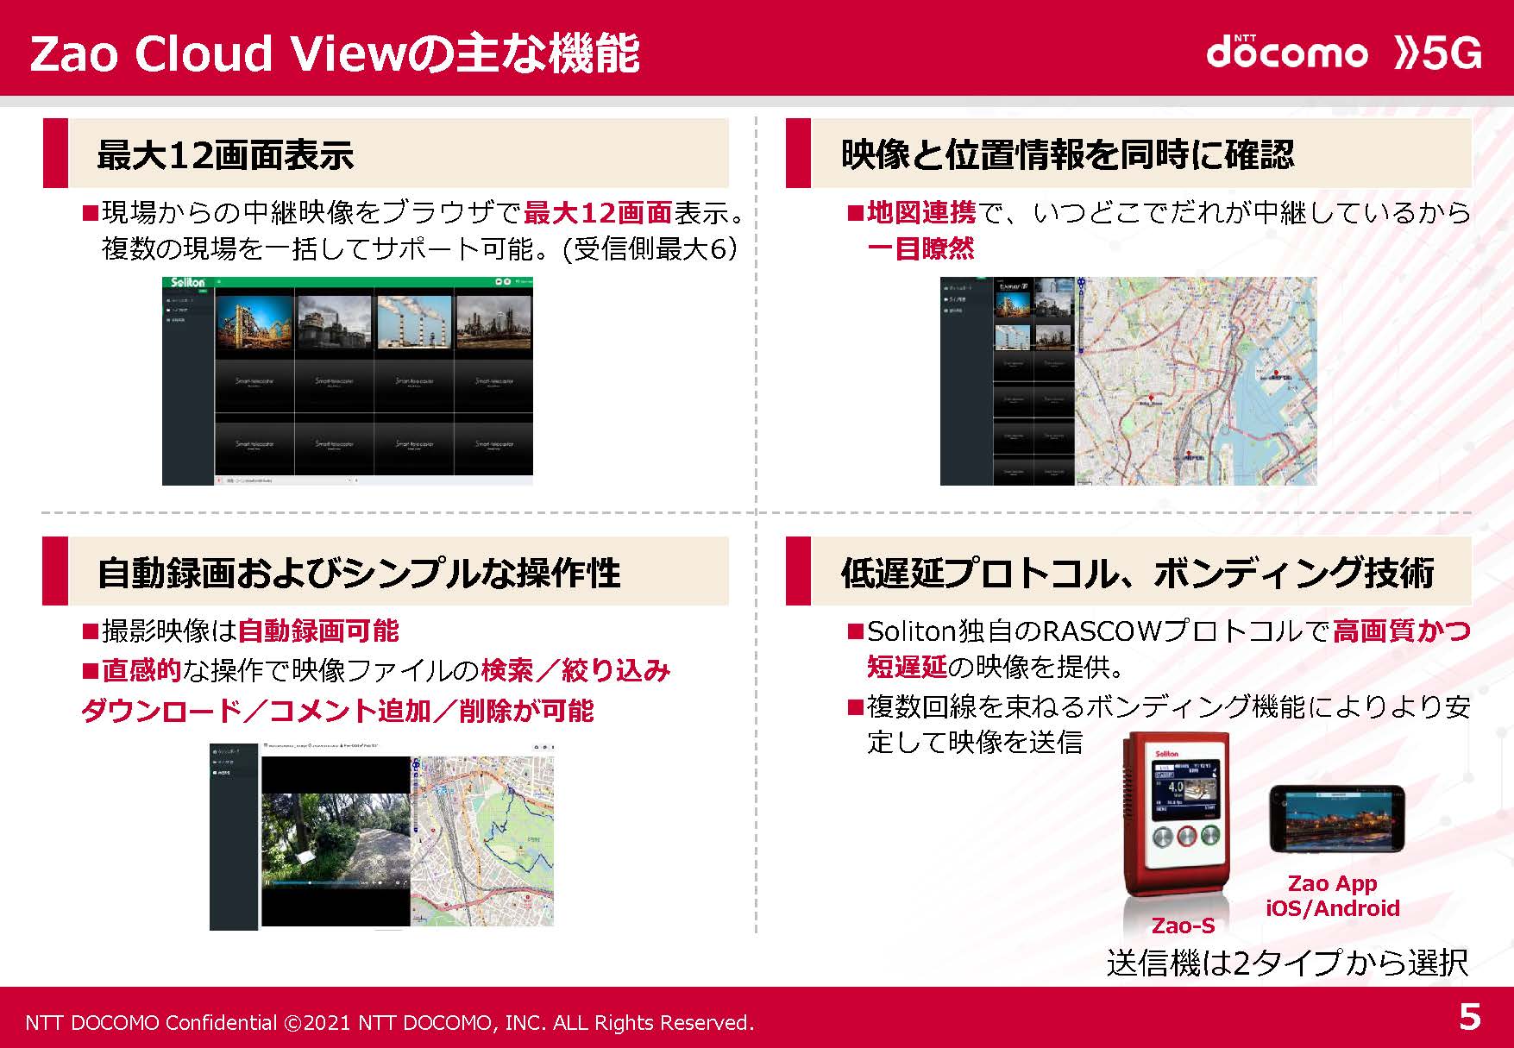Screen dimensions: 1514x1048
Task: Click red text '検索／絞り込み'
Action: click(575, 670)
